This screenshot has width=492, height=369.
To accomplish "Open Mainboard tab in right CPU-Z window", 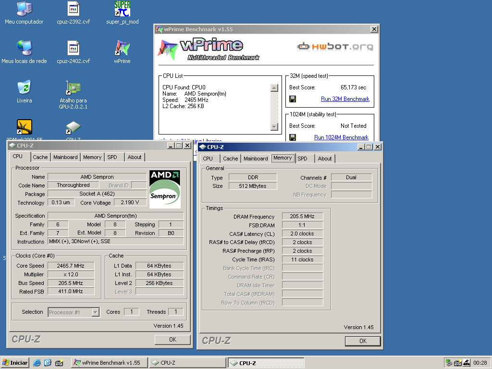I will (x=256, y=159).
